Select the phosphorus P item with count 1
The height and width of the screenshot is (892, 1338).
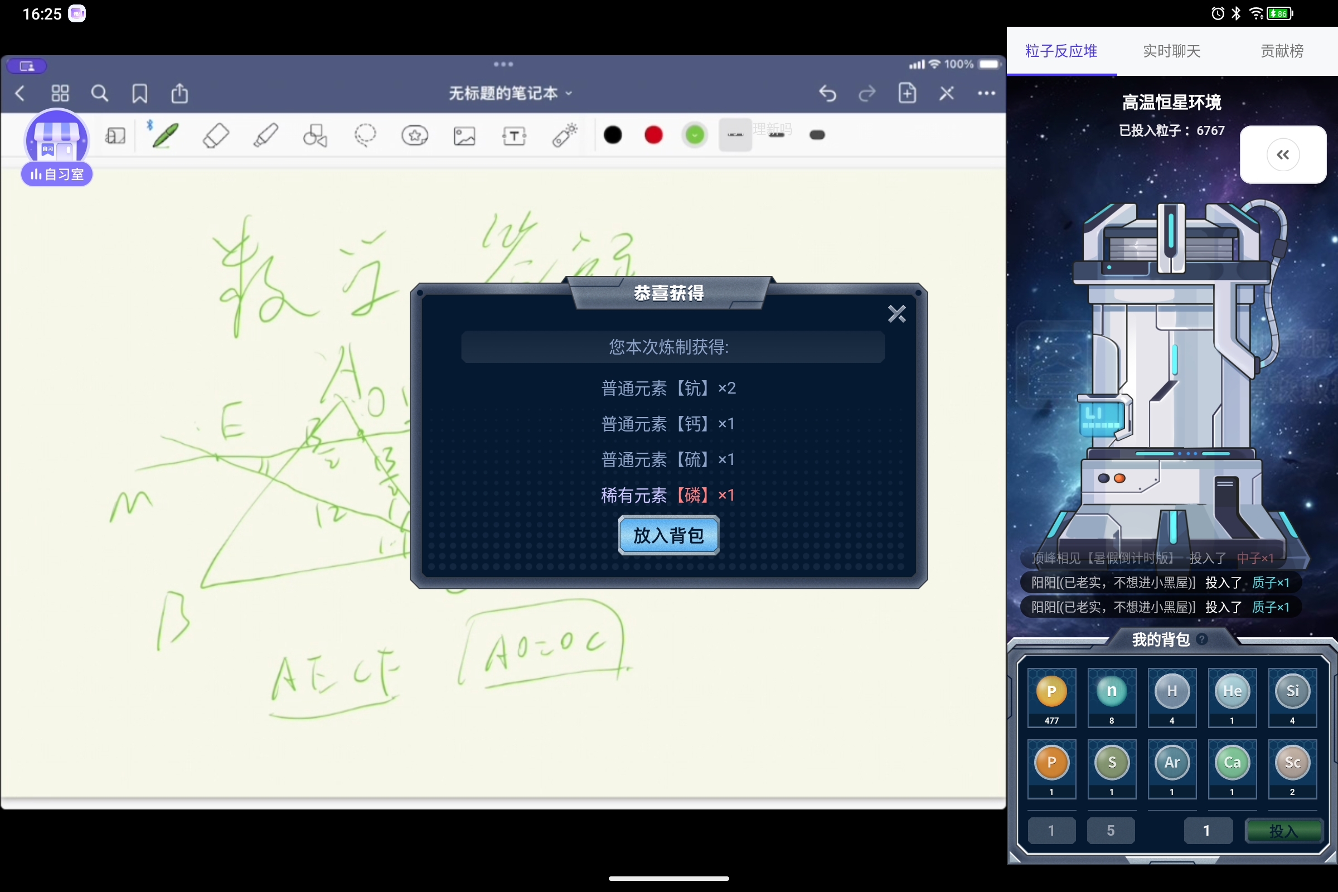click(1051, 769)
